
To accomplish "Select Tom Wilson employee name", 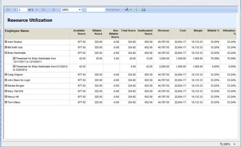I will [14, 102].
